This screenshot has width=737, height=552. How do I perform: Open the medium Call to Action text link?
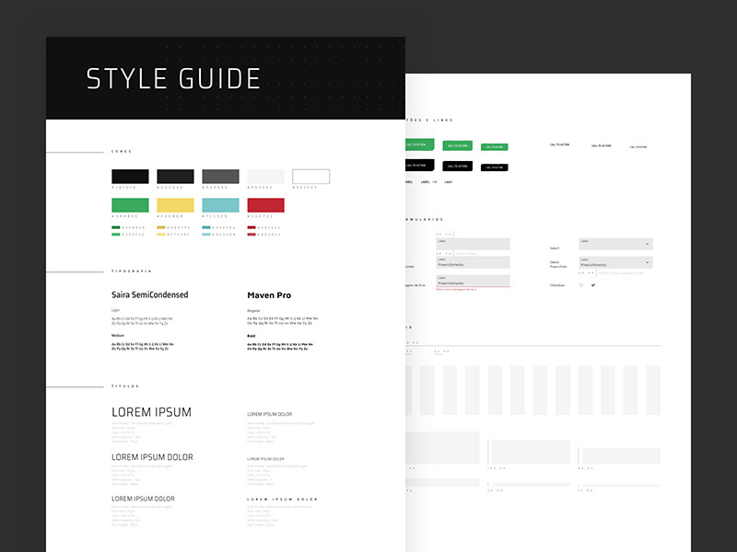[x=602, y=146]
